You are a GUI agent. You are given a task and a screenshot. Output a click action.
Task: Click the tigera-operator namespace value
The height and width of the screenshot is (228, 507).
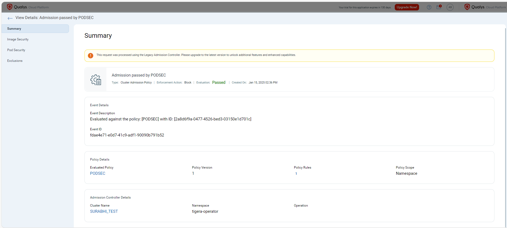click(205, 211)
